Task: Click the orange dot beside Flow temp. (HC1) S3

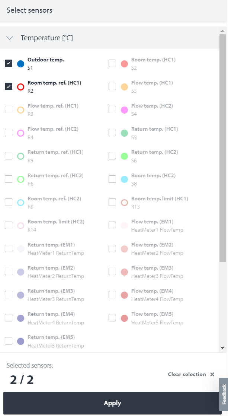Action: tap(125, 87)
